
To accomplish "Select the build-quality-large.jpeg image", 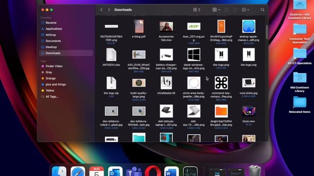I will click(x=139, y=83).
